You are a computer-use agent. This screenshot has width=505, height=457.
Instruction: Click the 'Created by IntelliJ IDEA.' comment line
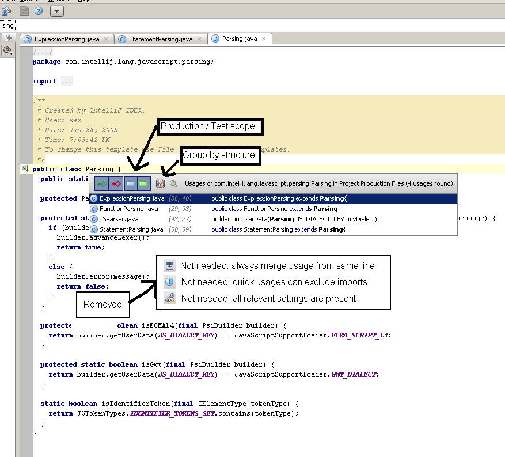[91, 110]
